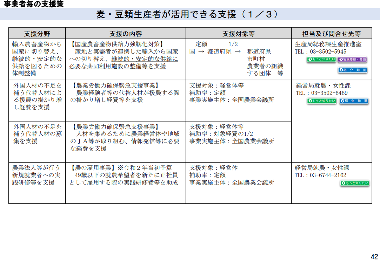The height and width of the screenshot is (263, 380).
Task: Select the 支援分野 column header
Action: point(37,34)
